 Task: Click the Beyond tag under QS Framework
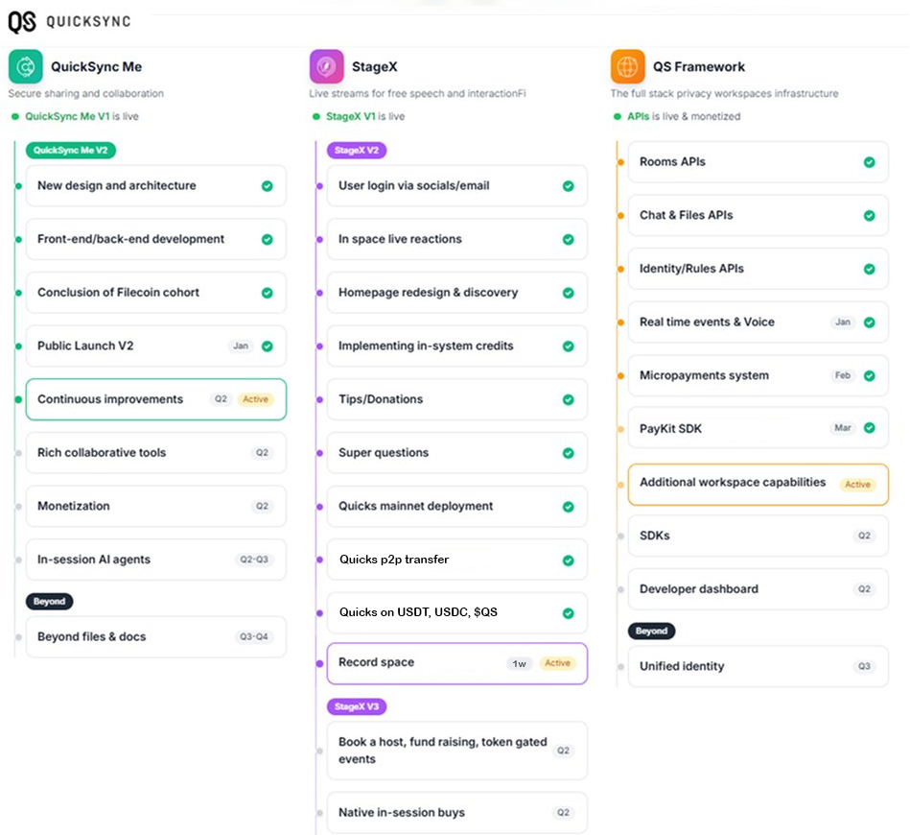(651, 631)
